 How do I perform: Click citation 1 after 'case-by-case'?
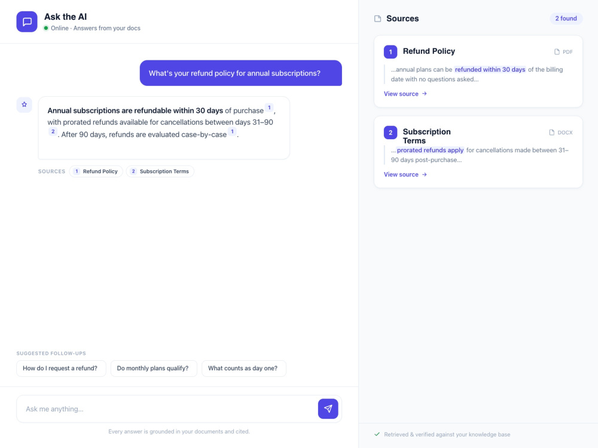click(x=232, y=132)
